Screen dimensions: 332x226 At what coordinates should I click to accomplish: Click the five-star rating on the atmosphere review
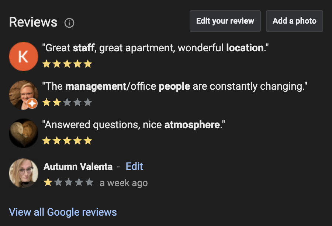click(x=67, y=141)
